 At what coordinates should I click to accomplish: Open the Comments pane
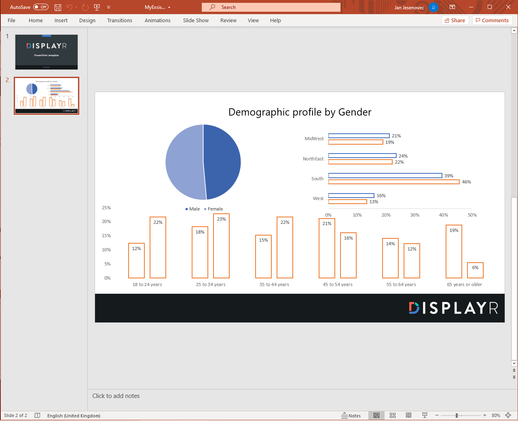[x=492, y=20]
